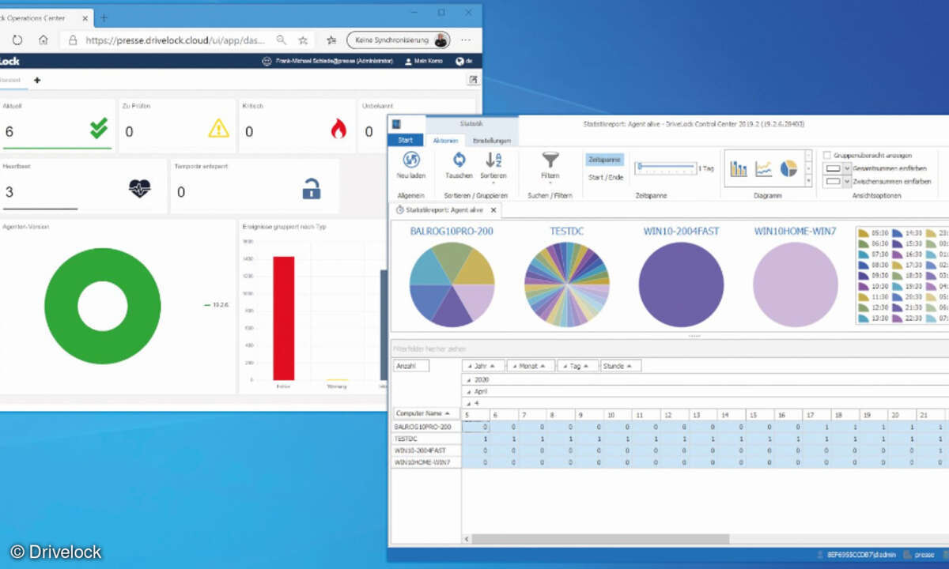Select the WIN10HOME-WIN7 row header
The height and width of the screenshot is (569, 949).
[426, 462]
